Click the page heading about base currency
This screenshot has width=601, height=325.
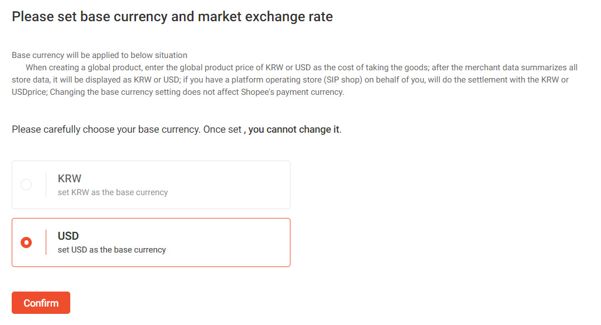point(172,17)
